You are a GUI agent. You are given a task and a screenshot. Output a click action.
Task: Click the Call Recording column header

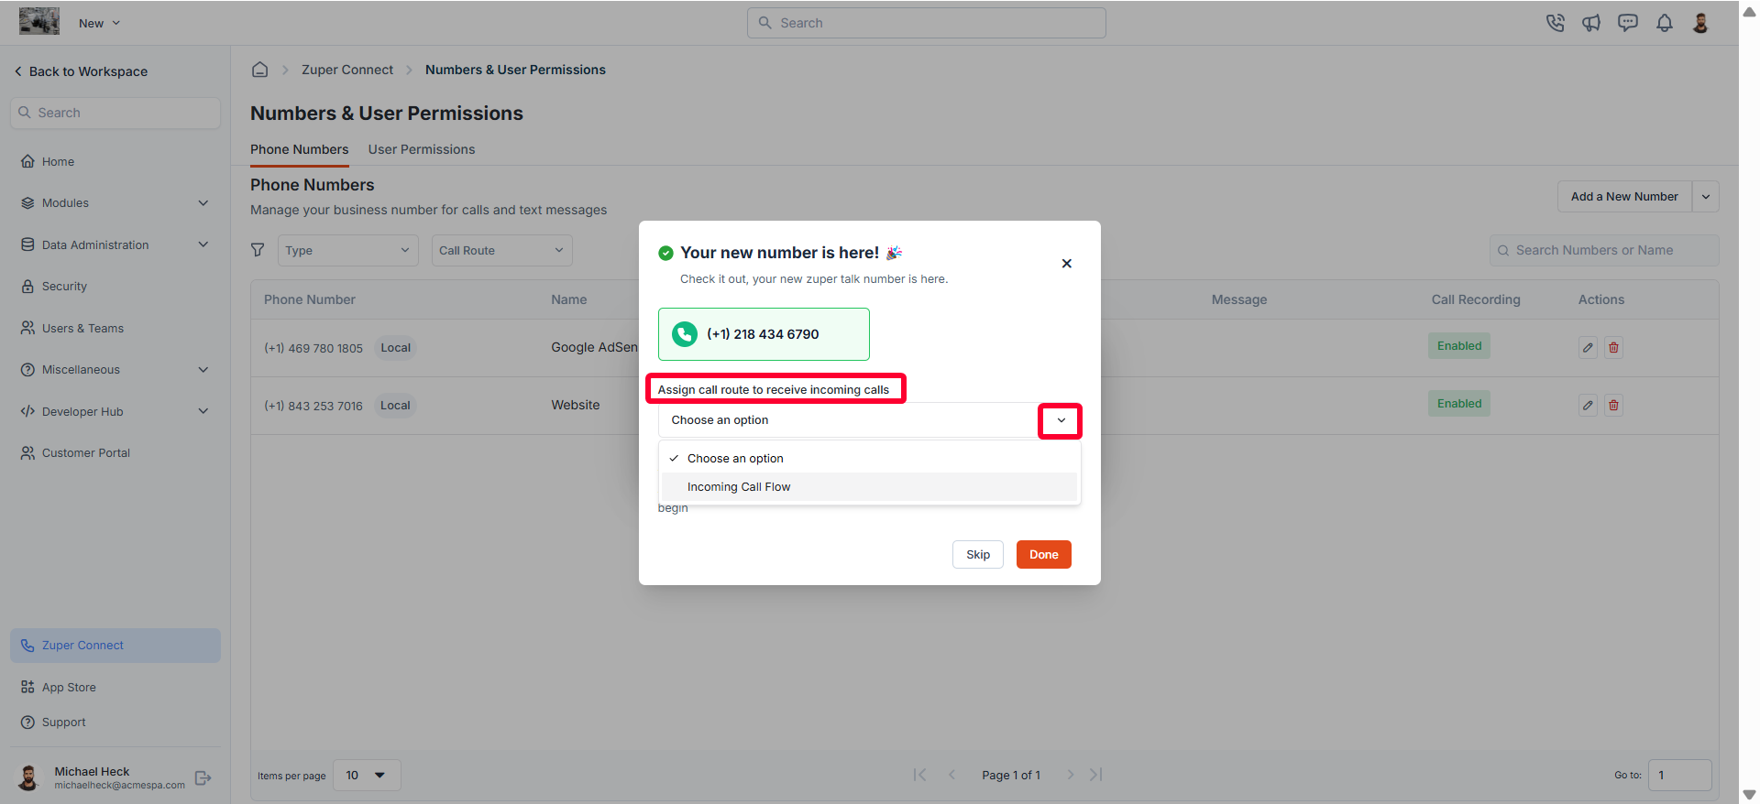(x=1476, y=299)
